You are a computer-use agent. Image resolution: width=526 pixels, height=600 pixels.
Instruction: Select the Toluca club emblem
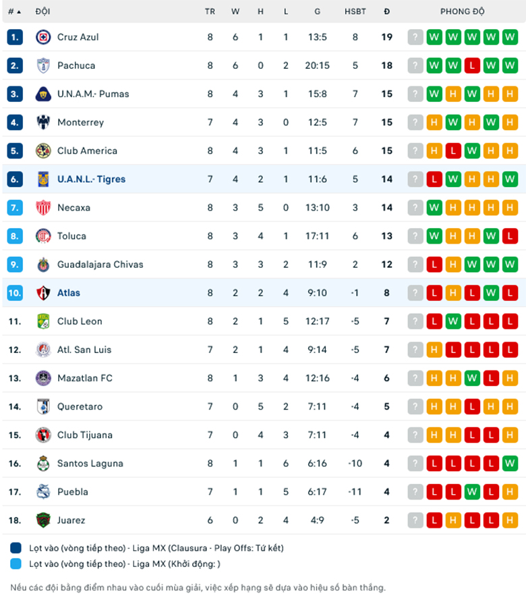pos(43,236)
